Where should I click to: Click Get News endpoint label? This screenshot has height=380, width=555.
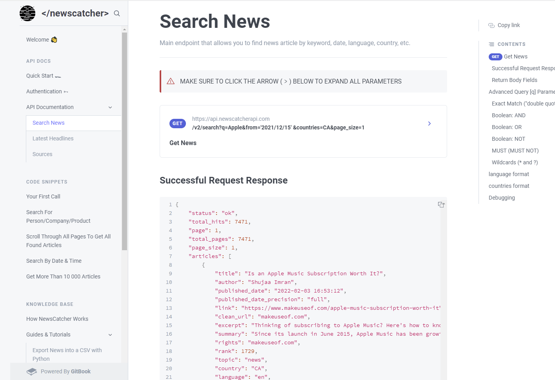point(183,143)
